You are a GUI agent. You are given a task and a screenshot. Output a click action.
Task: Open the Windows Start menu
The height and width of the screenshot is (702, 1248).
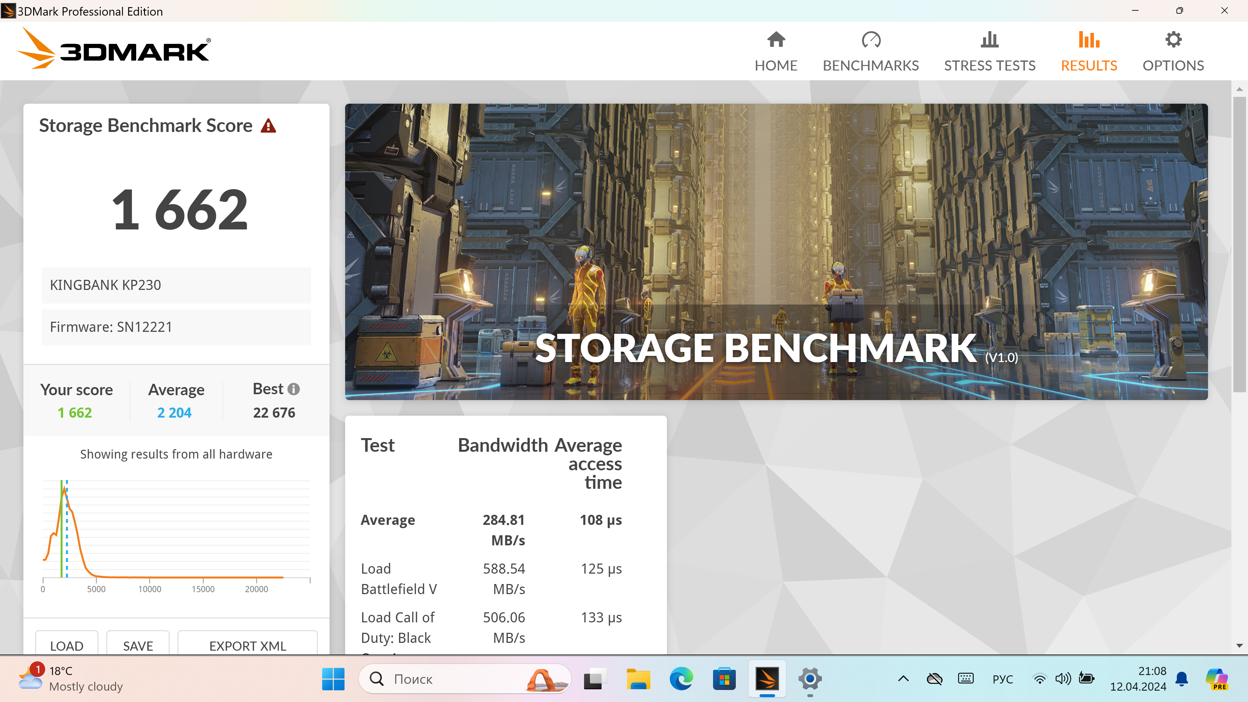coord(333,679)
